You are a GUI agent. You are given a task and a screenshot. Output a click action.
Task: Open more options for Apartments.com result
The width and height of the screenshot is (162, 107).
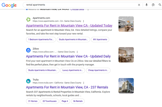click(x=84, y=21)
